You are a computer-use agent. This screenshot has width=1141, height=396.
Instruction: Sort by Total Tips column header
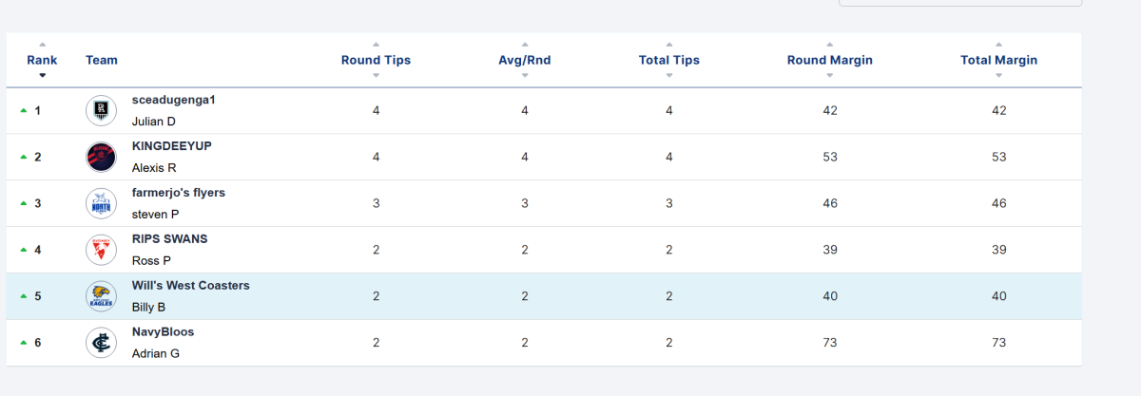pyautogui.click(x=668, y=60)
